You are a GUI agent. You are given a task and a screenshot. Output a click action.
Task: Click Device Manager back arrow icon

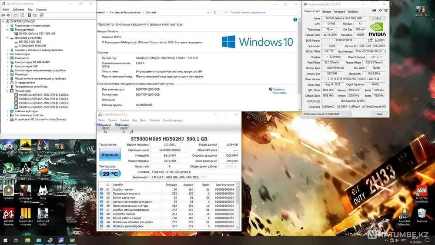(3, 15)
